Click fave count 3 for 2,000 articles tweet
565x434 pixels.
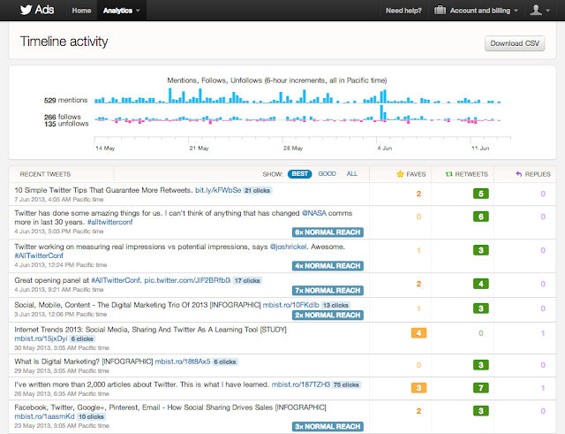(418, 388)
